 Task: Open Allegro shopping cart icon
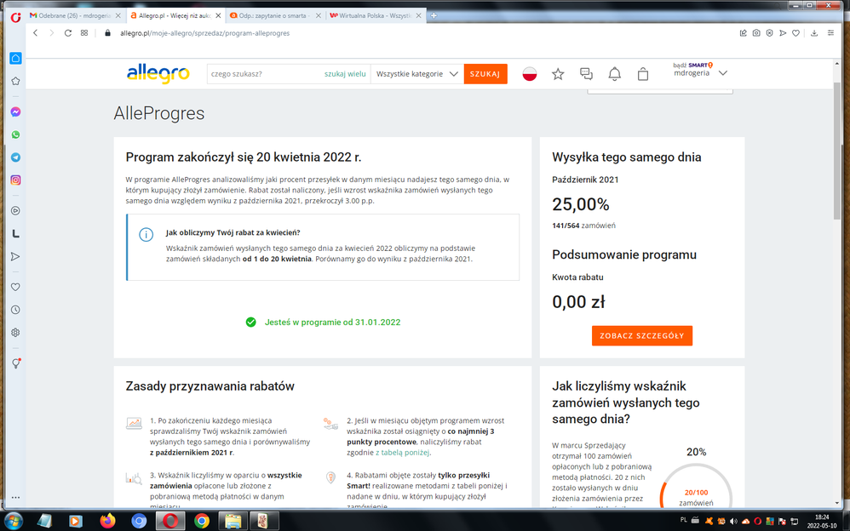click(x=643, y=74)
